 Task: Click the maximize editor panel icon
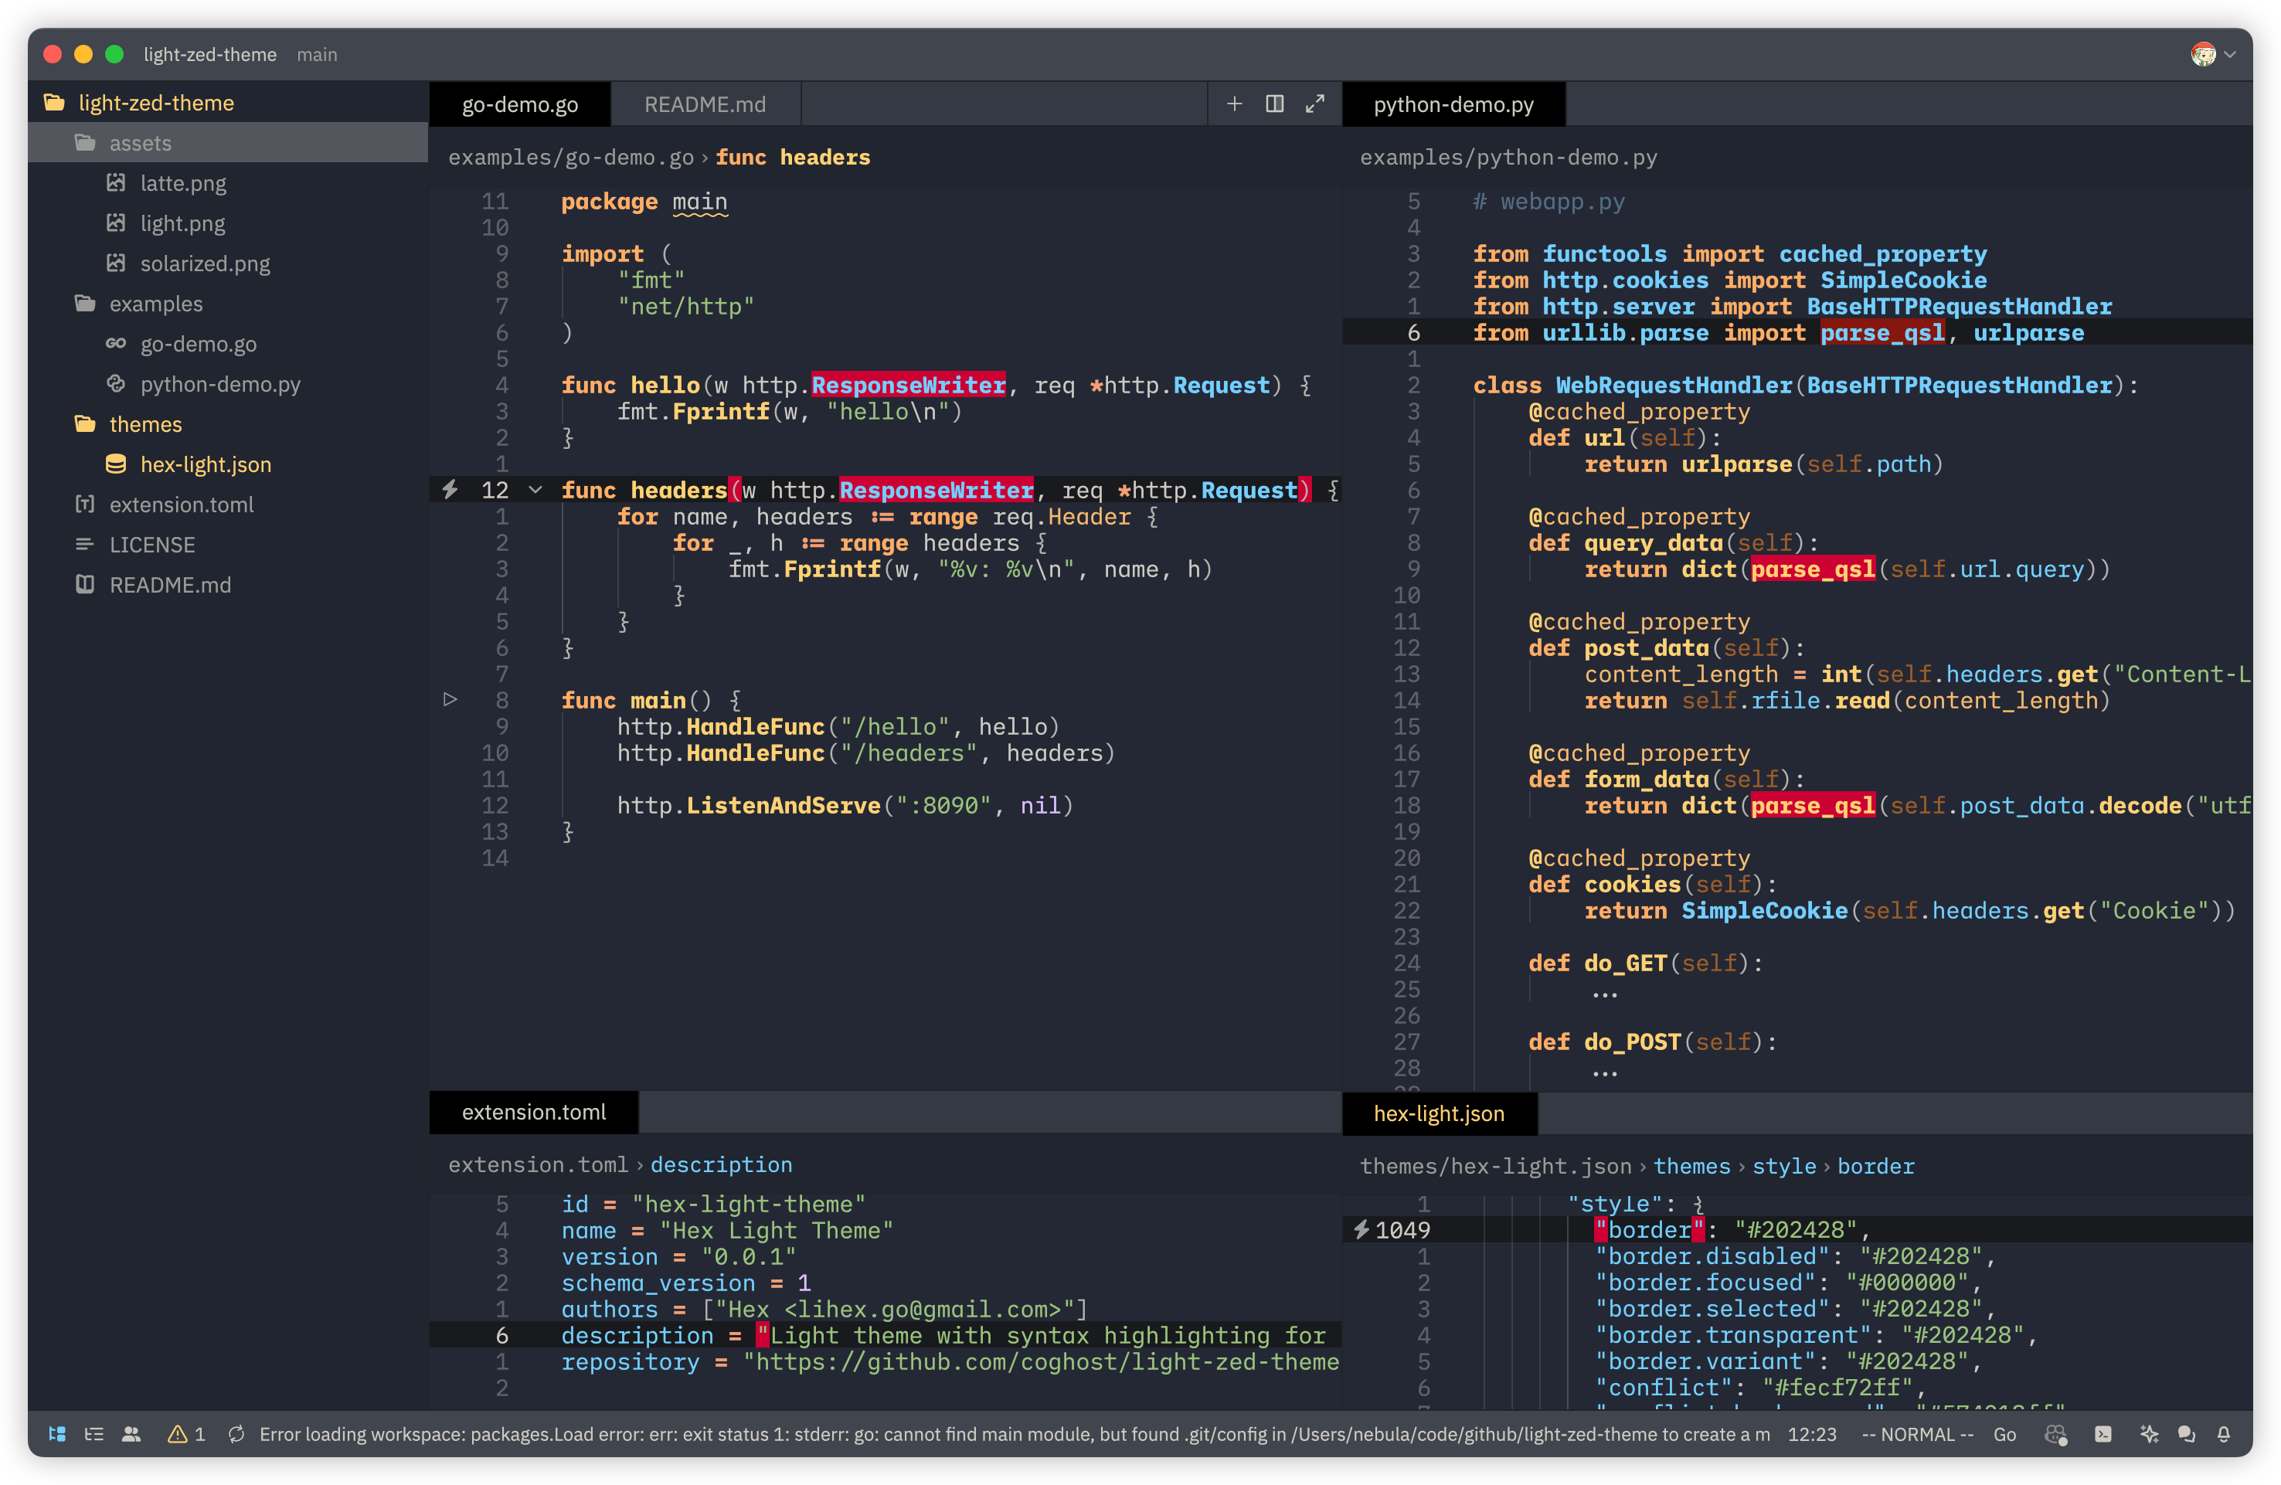point(1314,105)
